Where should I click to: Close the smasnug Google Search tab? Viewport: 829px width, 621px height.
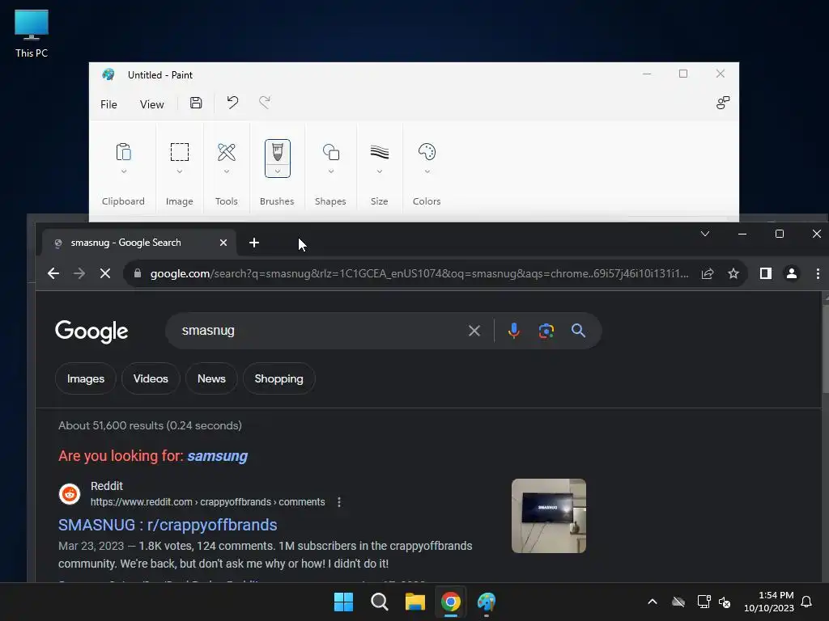[223, 243]
